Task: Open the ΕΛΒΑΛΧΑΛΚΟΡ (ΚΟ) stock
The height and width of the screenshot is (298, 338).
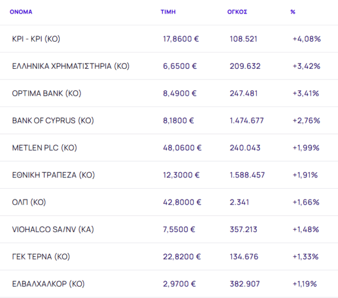Action: [x=48, y=284]
